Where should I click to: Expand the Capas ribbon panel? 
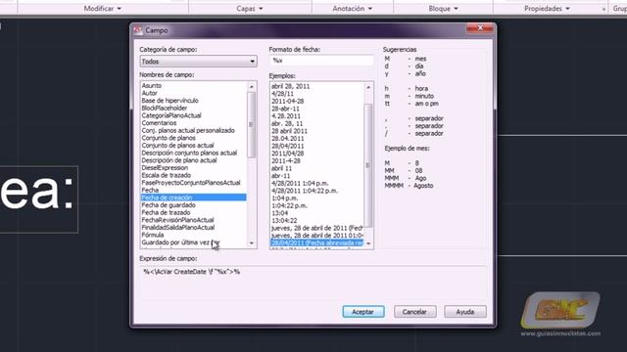[250, 9]
